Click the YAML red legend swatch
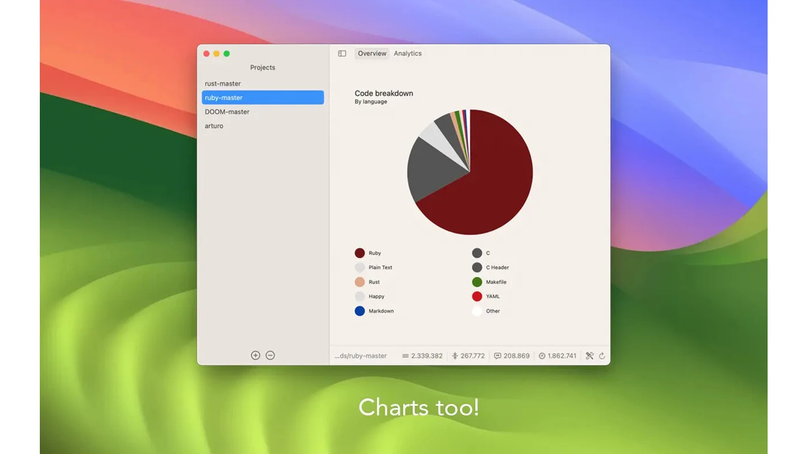 click(477, 297)
